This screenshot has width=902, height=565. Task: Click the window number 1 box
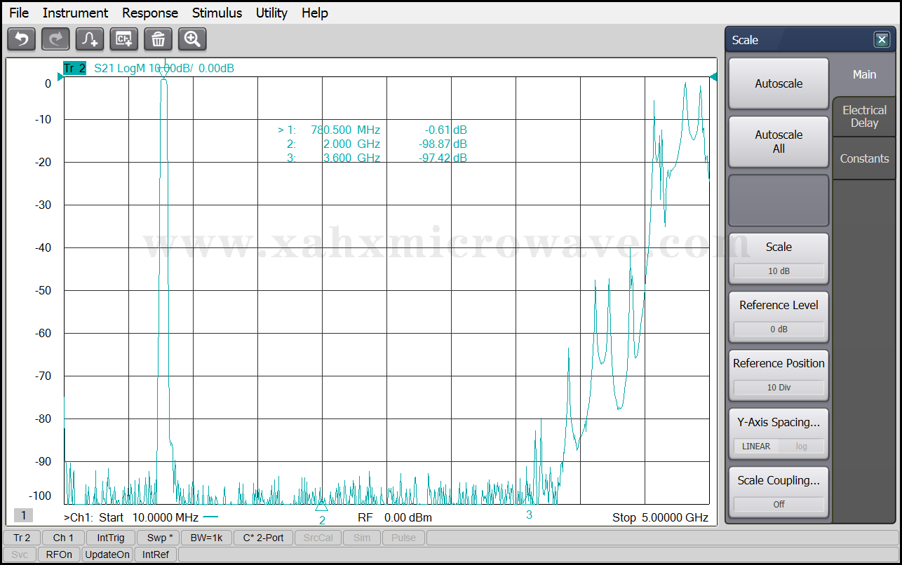tap(23, 515)
